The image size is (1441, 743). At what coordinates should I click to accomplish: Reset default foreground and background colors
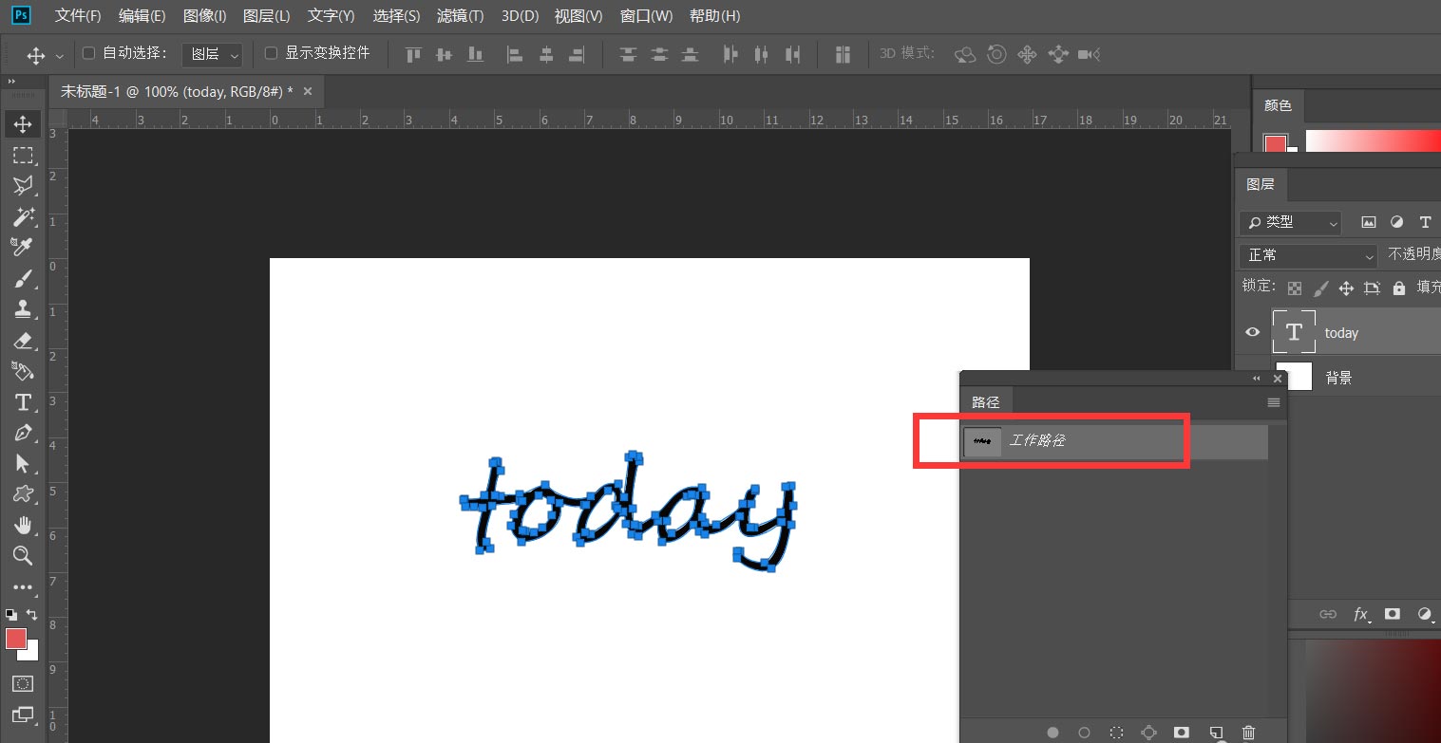11,615
